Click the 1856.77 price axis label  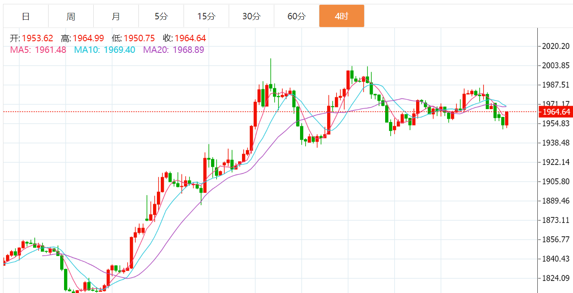pos(557,239)
